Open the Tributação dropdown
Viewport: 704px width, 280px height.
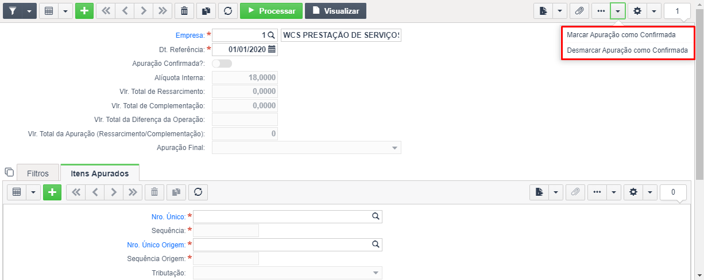[376, 273]
